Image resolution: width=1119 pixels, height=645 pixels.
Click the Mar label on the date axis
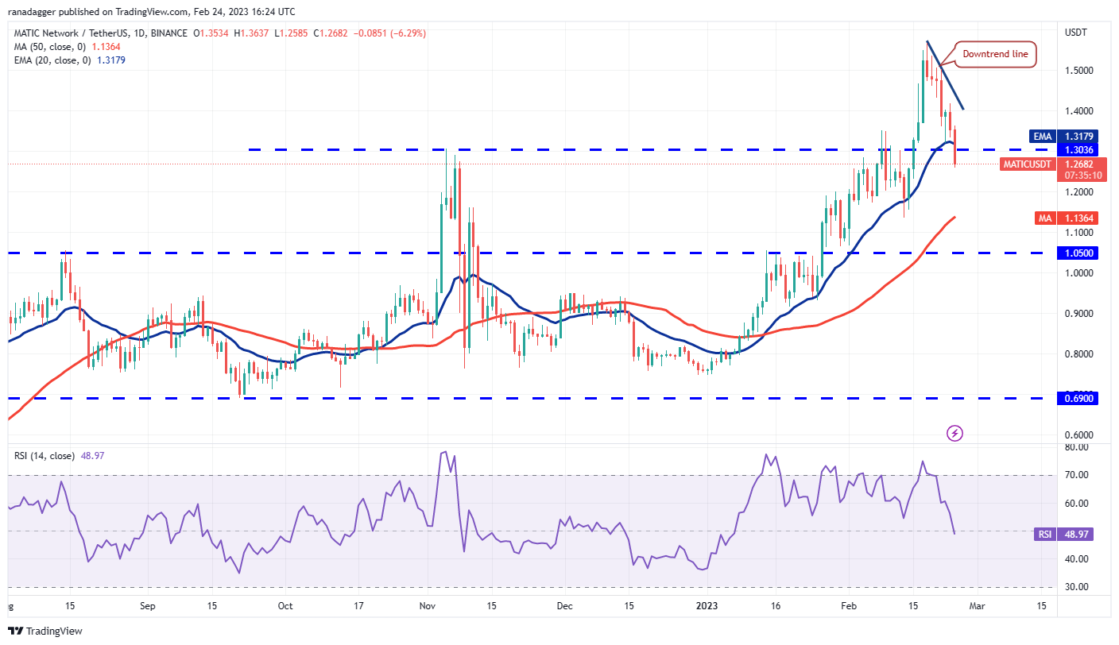(977, 605)
